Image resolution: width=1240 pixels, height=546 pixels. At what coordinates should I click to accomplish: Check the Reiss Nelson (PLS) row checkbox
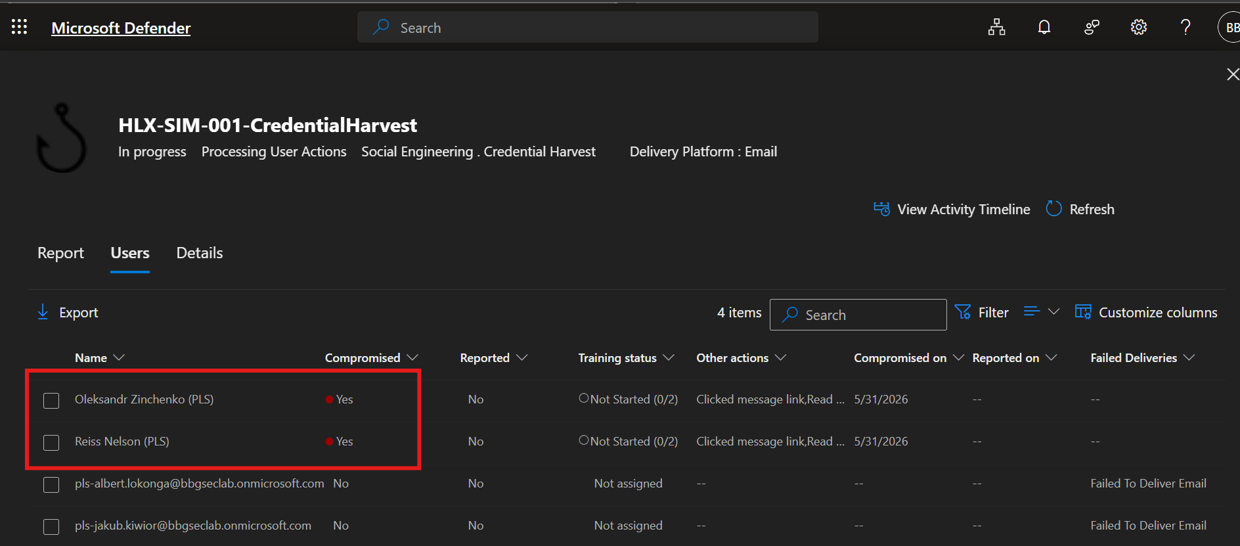51,442
